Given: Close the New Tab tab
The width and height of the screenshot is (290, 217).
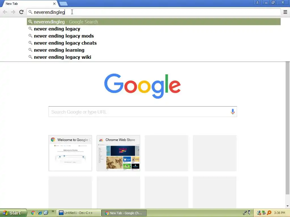Looking at the screenshot, I should point(54,4).
